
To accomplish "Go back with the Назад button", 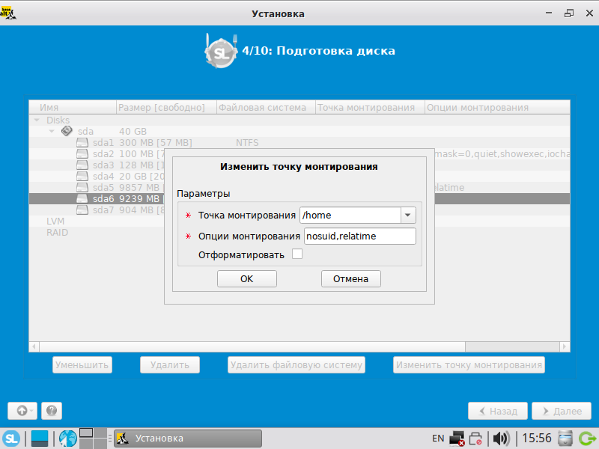I will pyautogui.click(x=498, y=411).
